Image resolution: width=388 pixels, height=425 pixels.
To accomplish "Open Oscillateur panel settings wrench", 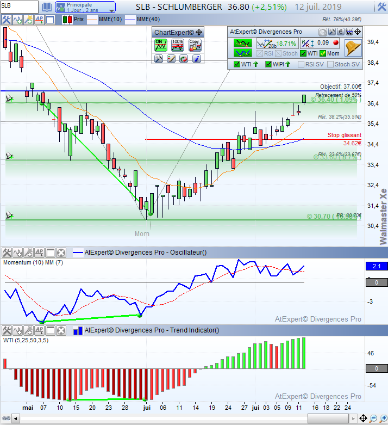I will click(x=7, y=252).
